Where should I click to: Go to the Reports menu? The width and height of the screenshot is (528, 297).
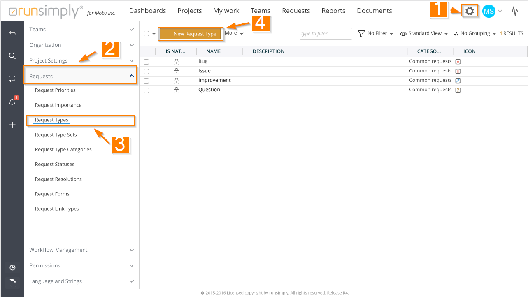[x=333, y=11]
